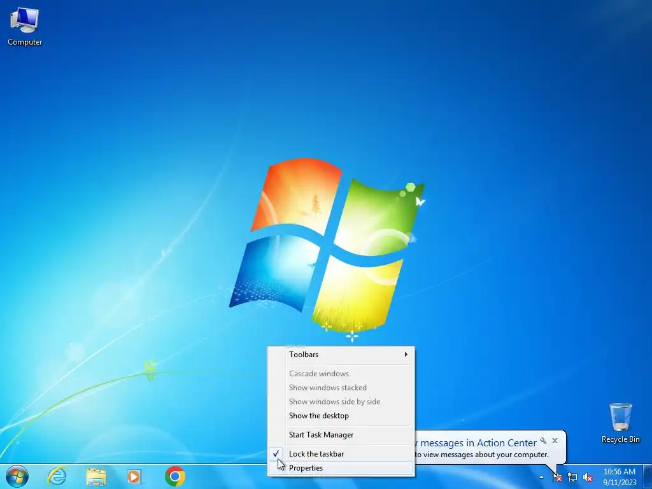Open taskbar Properties from context menu
Viewport: 652px width, 489px height.
click(341, 468)
